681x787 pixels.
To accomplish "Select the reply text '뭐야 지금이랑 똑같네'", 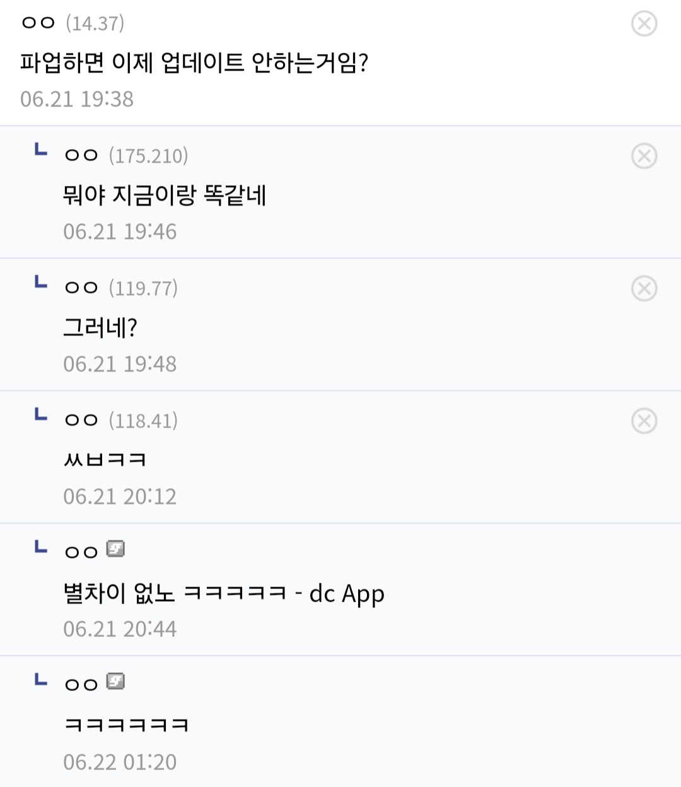I will 165,195.
